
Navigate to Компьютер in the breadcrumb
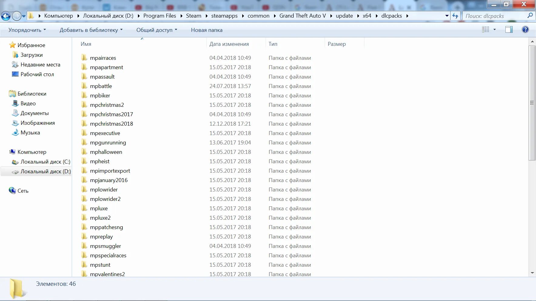click(59, 16)
